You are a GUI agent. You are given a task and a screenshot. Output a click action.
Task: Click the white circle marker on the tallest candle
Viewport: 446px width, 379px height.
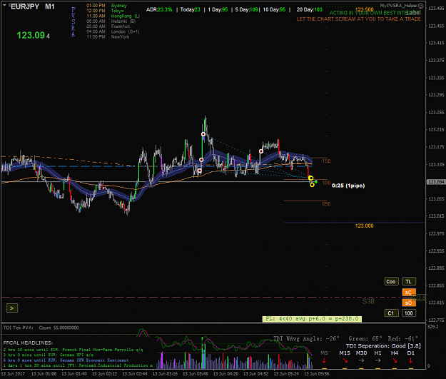pos(203,134)
